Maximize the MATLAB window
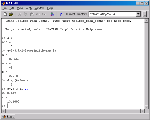Image resolution: width=150 pixels, height=120 pixels. (x=142, y=3)
